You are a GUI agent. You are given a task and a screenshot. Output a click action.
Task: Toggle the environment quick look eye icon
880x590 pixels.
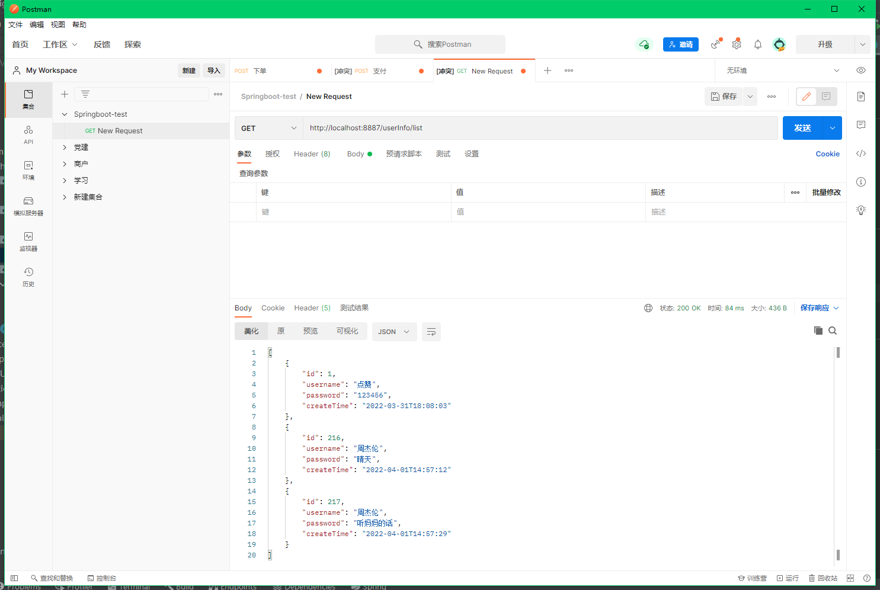(861, 70)
